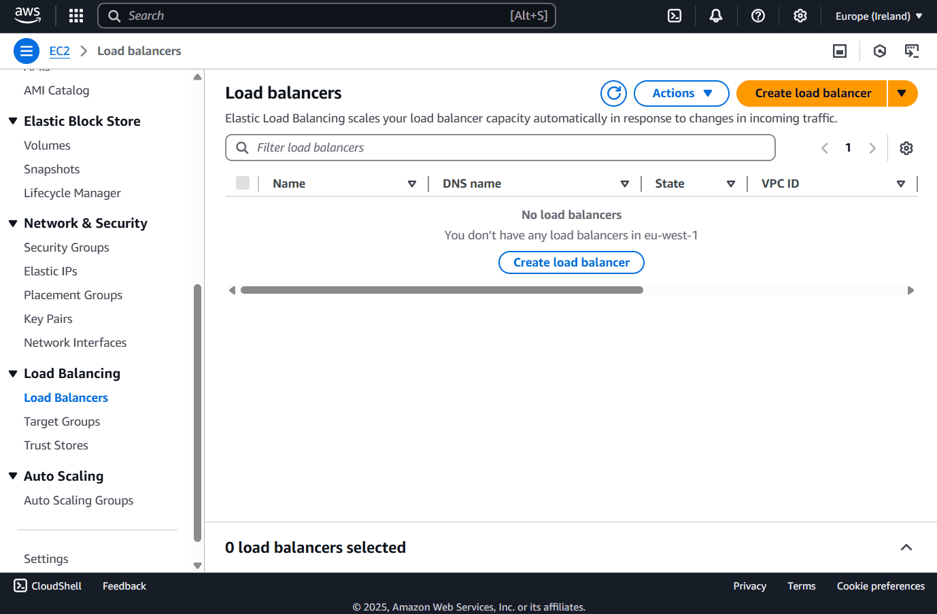Open Security Groups in the sidebar

click(x=67, y=248)
